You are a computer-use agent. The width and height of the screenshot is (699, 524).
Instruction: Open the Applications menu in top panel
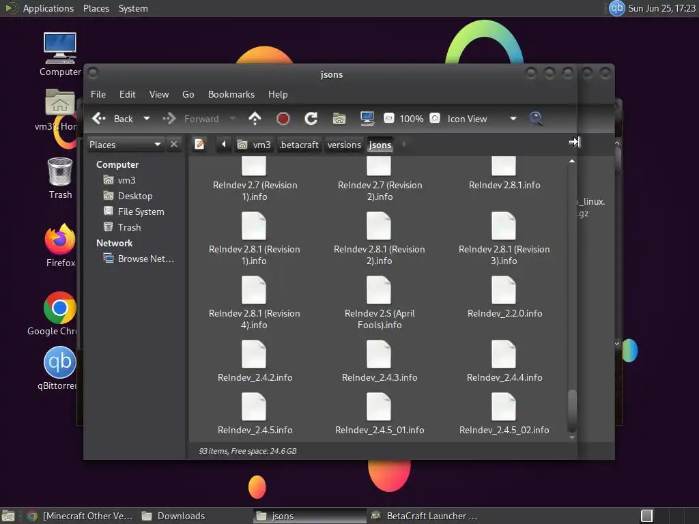point(48,8)
